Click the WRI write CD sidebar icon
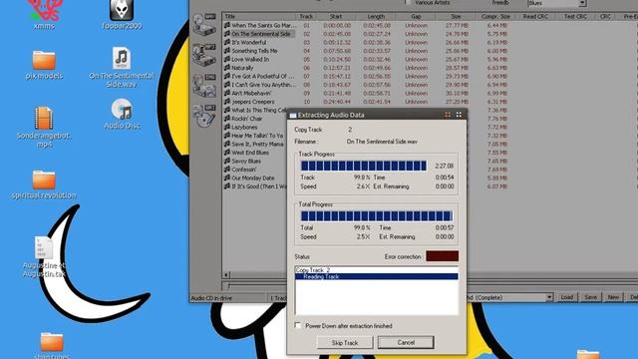Image resolution: width=638 pixels, height=359 pixels. click(203, 116)
